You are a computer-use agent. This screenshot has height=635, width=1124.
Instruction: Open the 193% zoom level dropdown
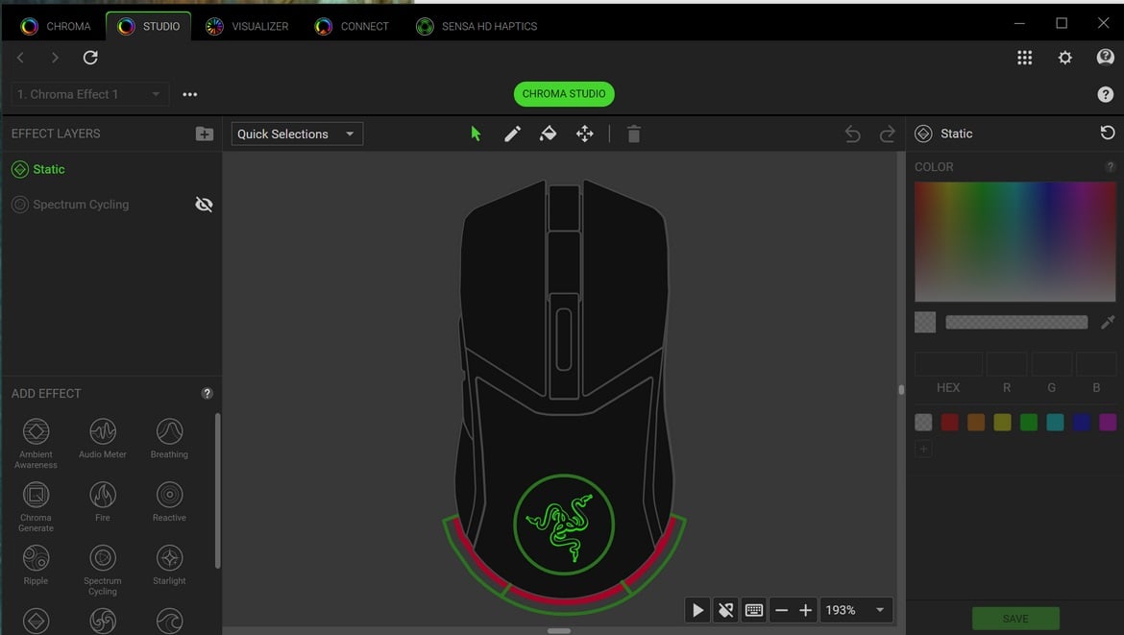(x=856, y=610)
